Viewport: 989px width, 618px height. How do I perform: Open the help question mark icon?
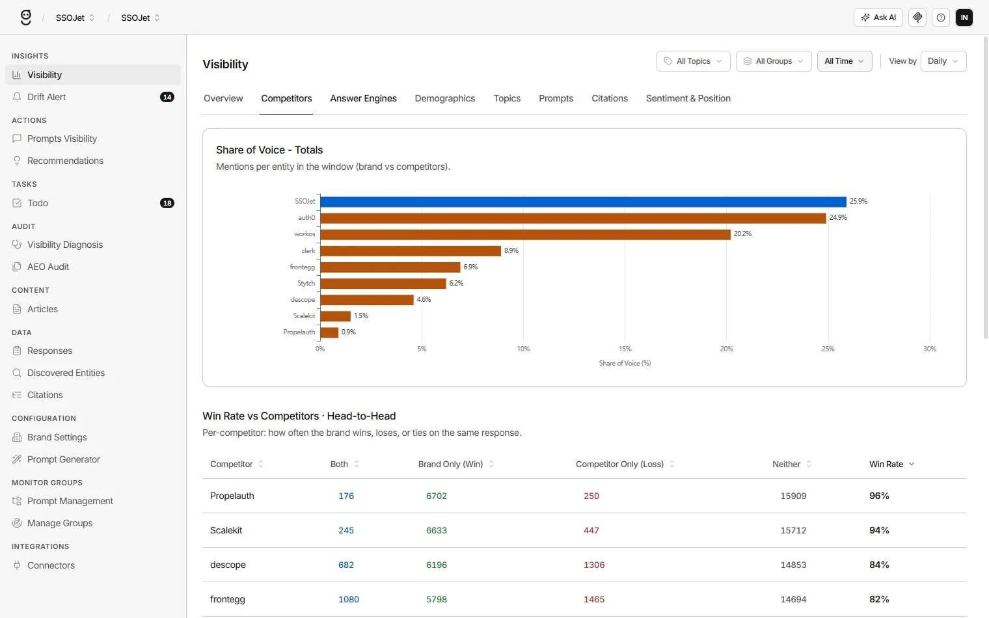[x=941, y=18]
